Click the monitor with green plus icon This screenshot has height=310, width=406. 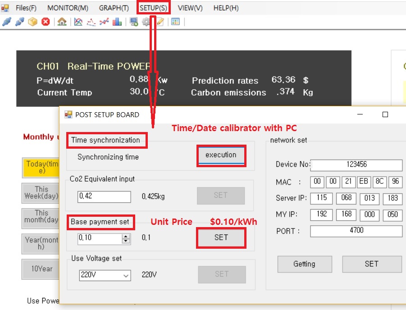134,22
